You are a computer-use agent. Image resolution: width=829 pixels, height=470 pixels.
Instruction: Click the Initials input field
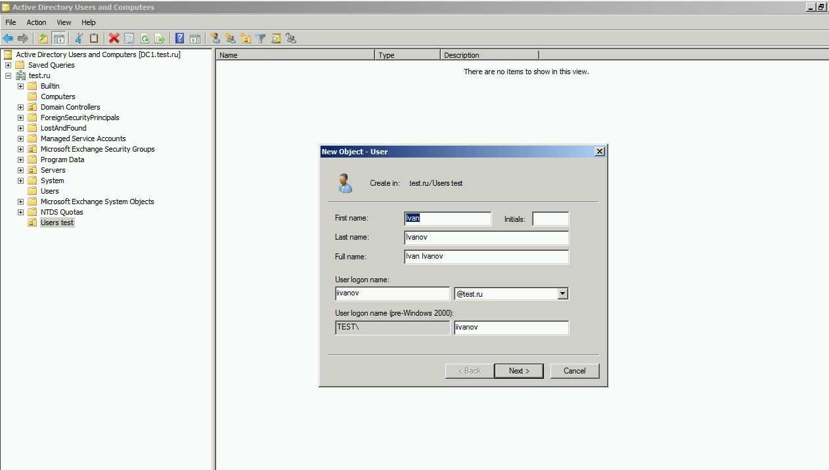tap(550, 219)
